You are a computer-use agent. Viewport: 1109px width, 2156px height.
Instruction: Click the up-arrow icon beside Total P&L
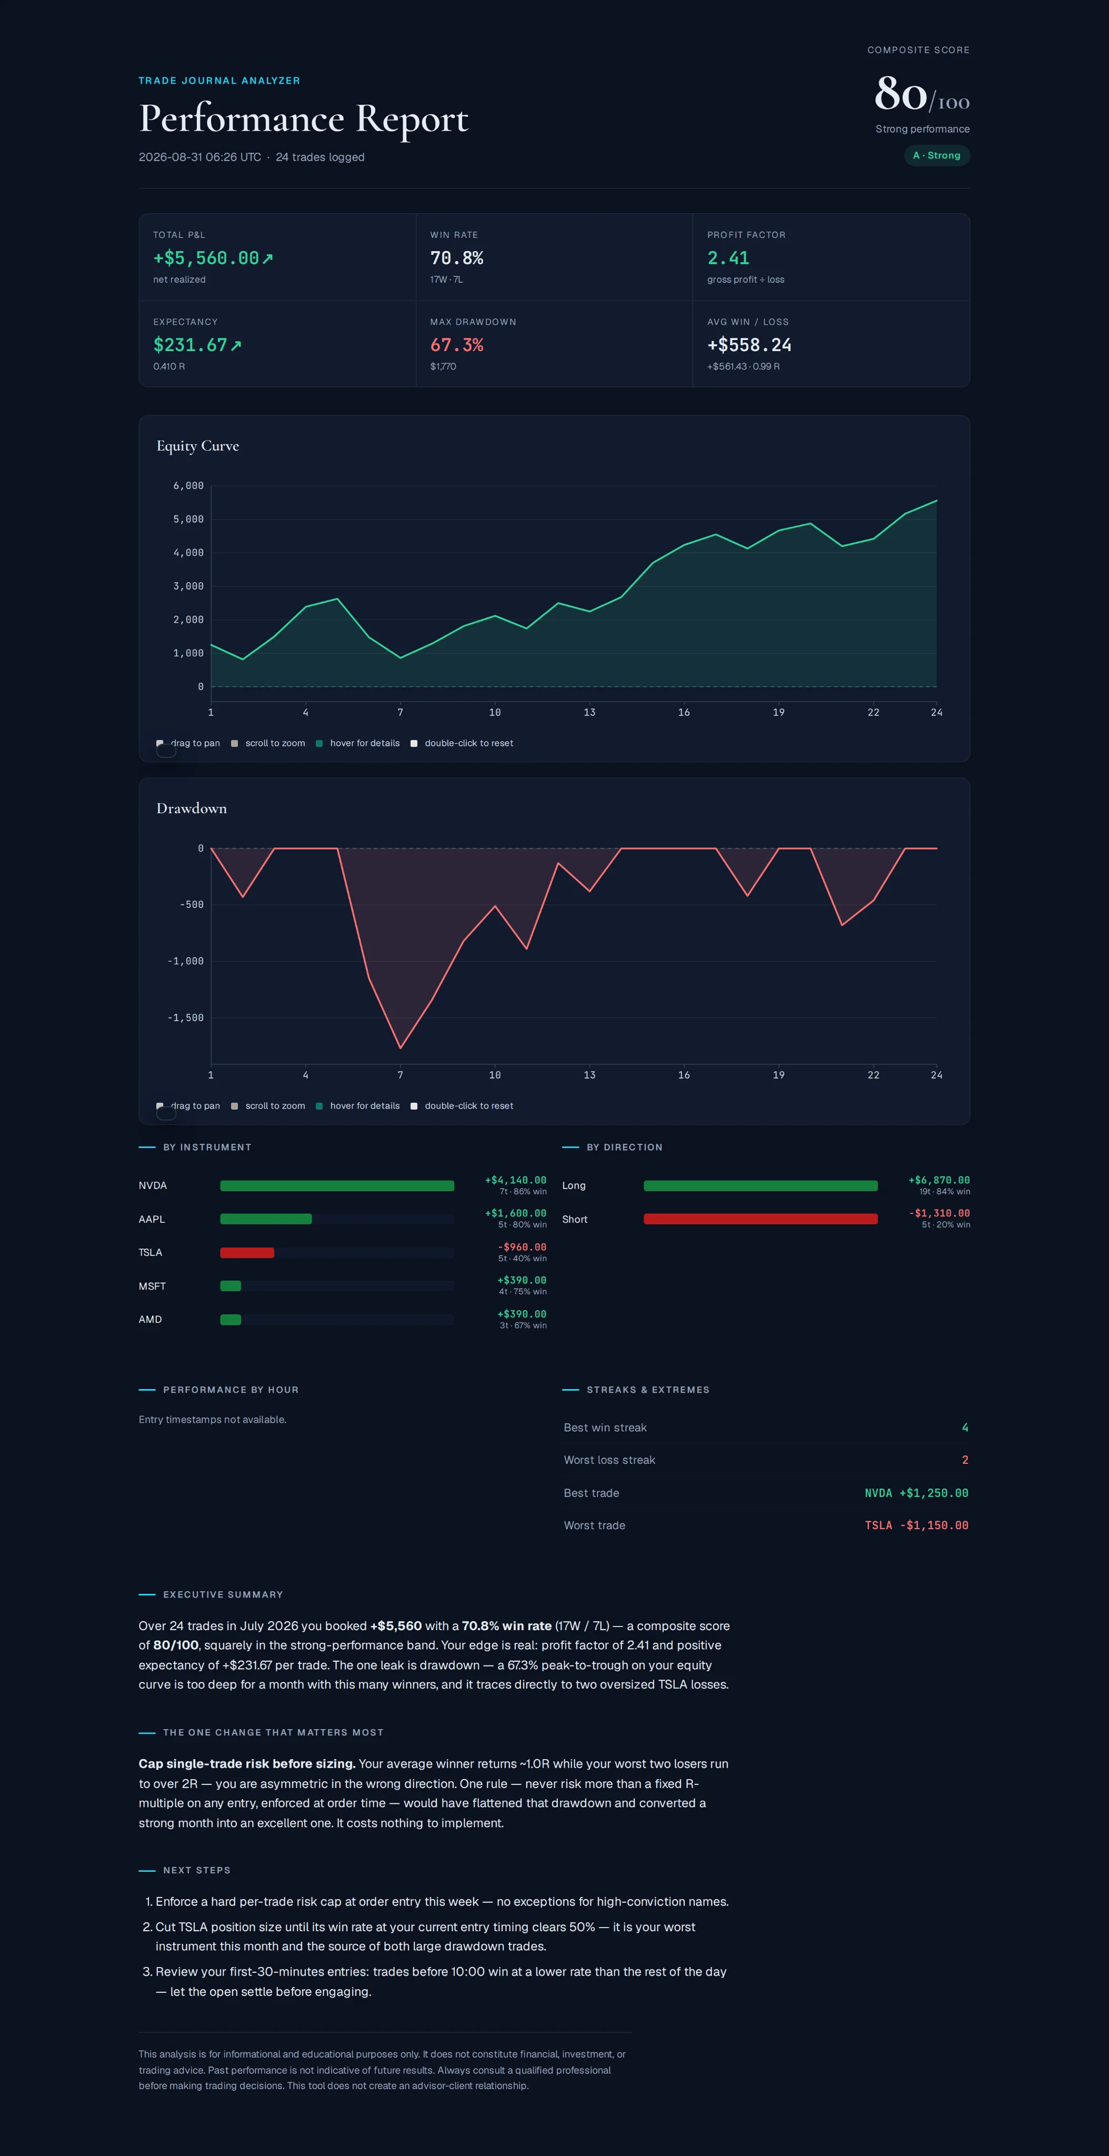click(x=268, y=258)
